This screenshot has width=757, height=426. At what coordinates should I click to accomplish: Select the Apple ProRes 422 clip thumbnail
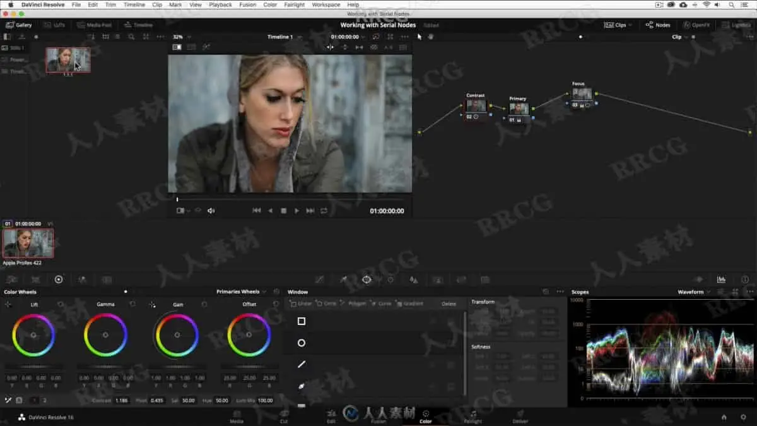coord(28,243)
